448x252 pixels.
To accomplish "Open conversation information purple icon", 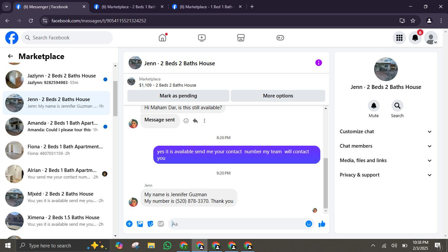I will point(319,63).
